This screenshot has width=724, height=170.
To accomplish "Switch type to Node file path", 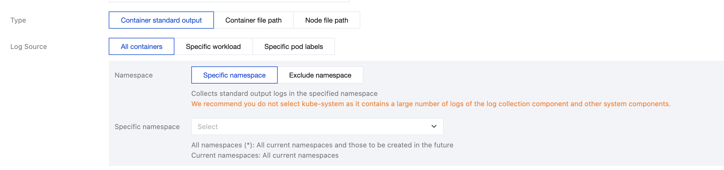I will 326,20.
